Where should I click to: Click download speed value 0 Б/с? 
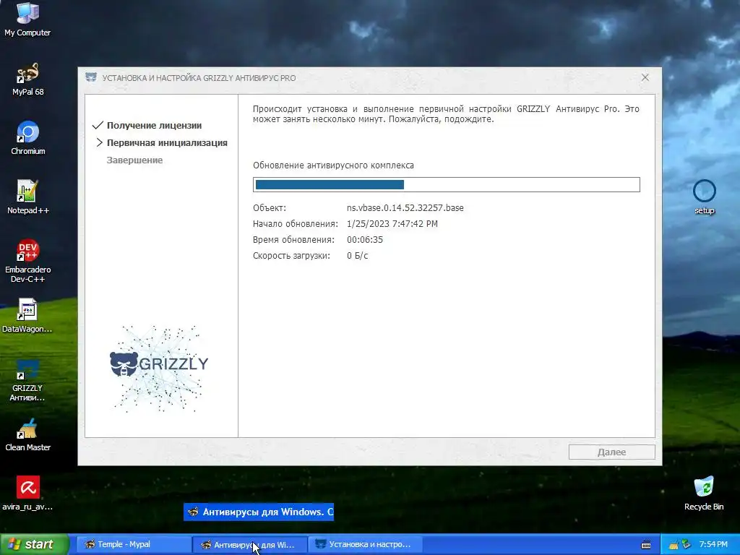coord(357,256)
